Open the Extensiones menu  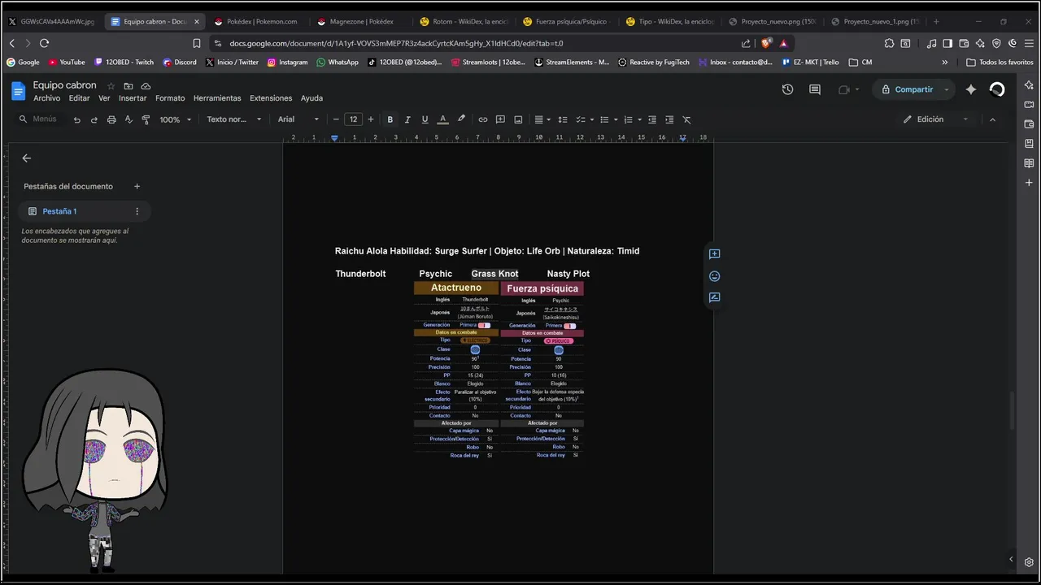click(x=271, y=98)
